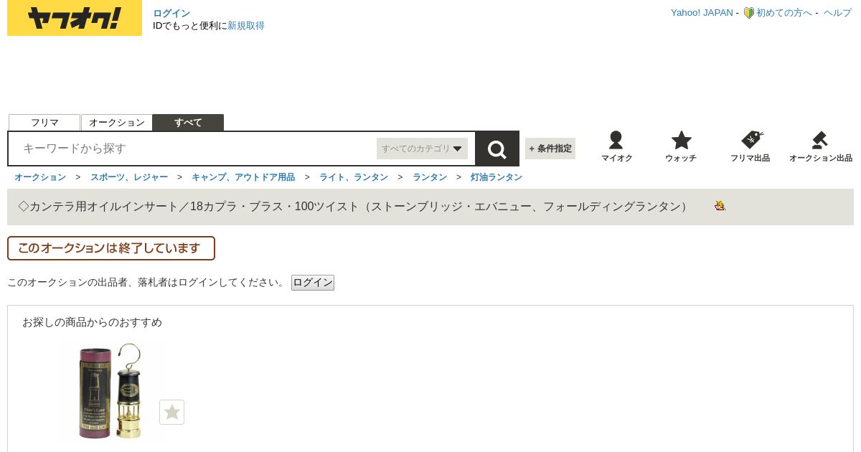The width and height of the screenshot is (861, 452).
Task: Open the 新規取得 link
Action: tap(246, 26)
